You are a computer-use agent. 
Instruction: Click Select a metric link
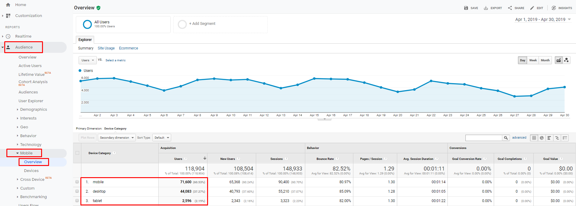115,60
